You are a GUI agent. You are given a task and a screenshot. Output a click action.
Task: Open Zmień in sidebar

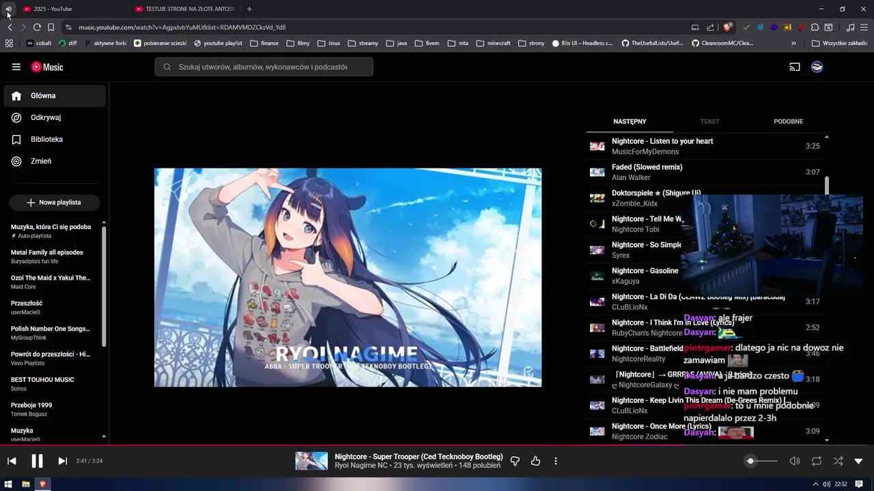coord(55,162)
